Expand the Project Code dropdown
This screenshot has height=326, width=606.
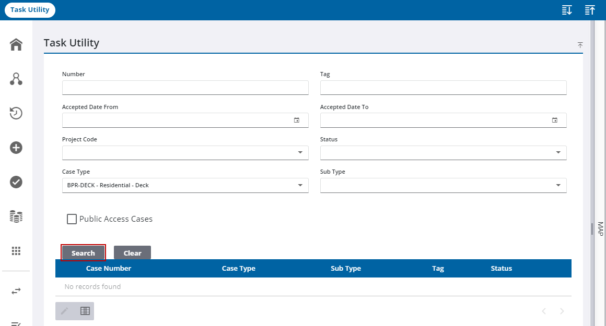click(185, 153)
